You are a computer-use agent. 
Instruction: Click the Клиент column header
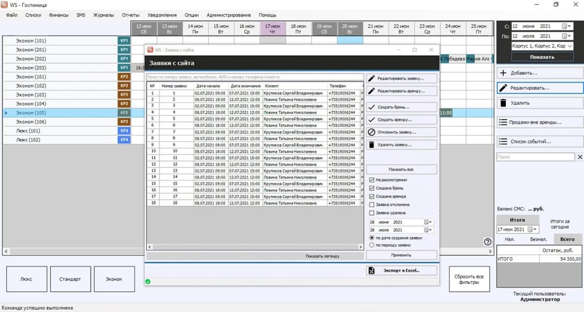click(x=294, y=86)
